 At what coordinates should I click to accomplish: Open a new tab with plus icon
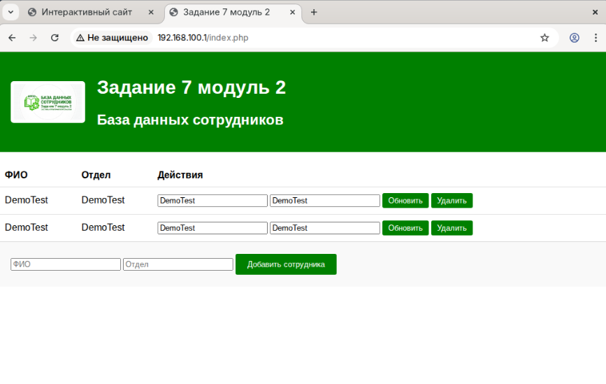[314, 13]
